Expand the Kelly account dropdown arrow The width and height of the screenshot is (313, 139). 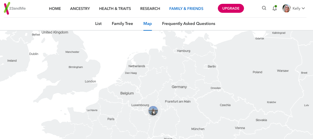click(x=303, y=9)
